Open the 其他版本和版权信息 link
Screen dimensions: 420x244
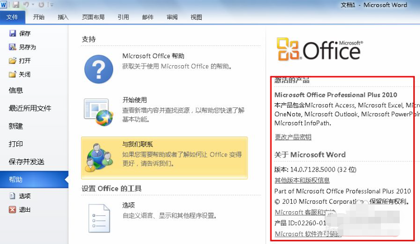point(302,180)
